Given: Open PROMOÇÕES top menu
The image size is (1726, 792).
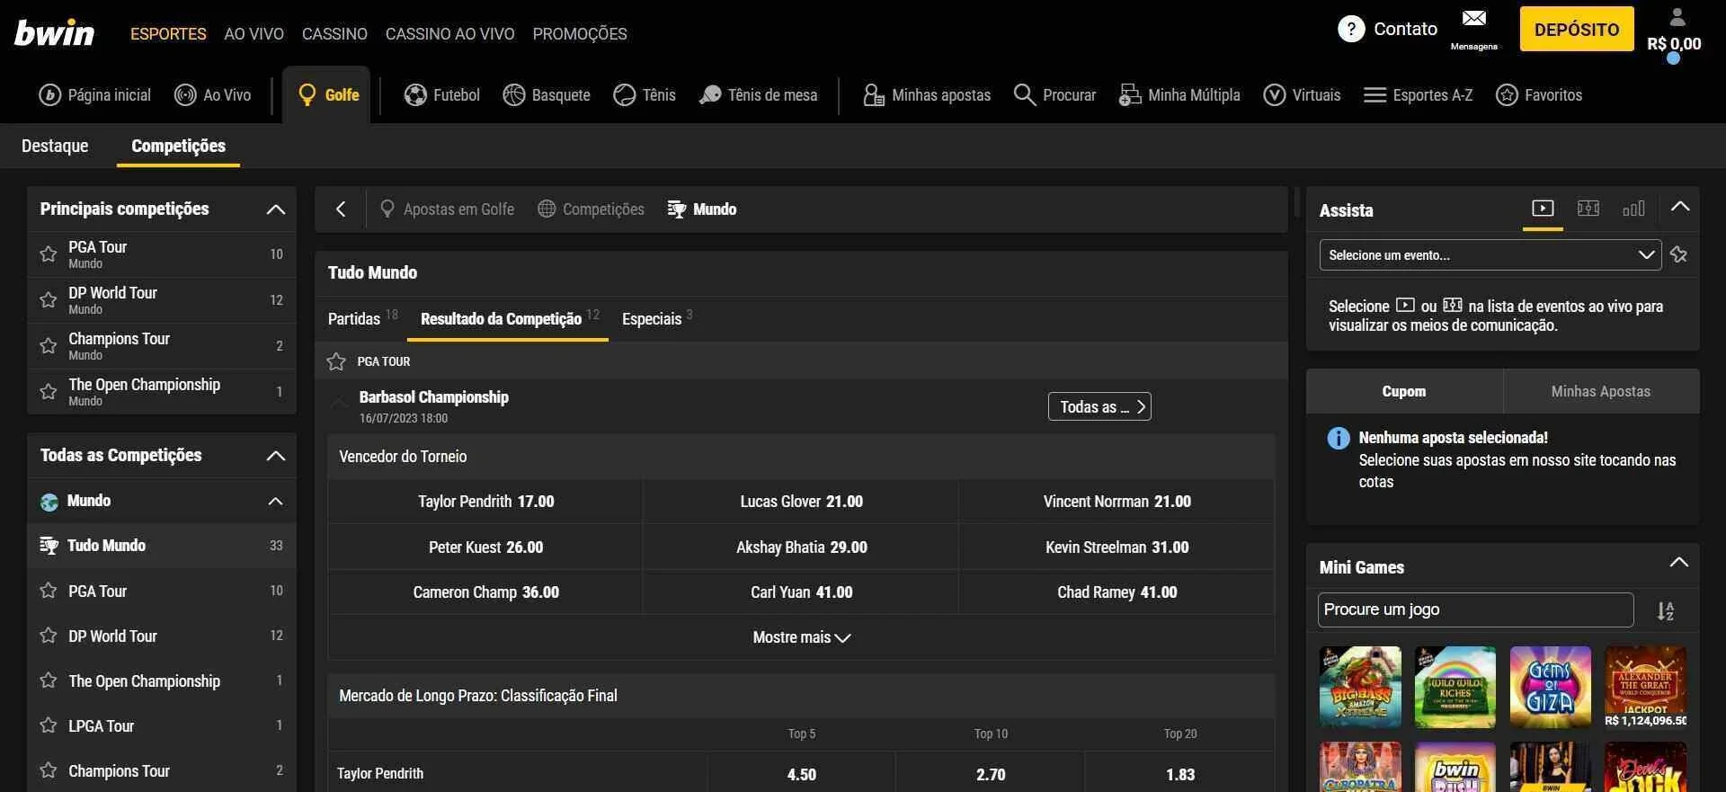Looking at the screenshot, I should [580, 34].
